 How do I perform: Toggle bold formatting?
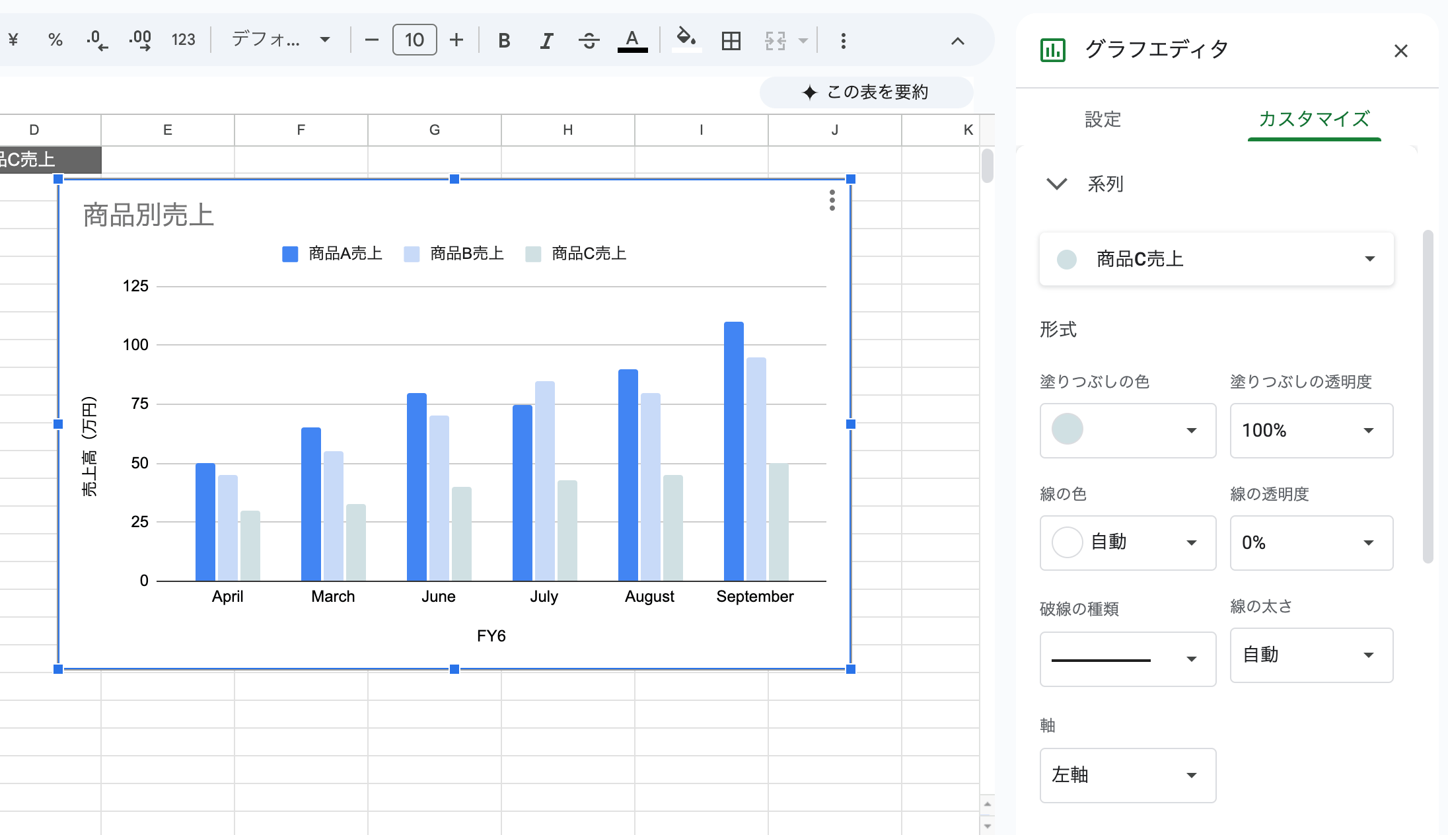tap(504, 41)
